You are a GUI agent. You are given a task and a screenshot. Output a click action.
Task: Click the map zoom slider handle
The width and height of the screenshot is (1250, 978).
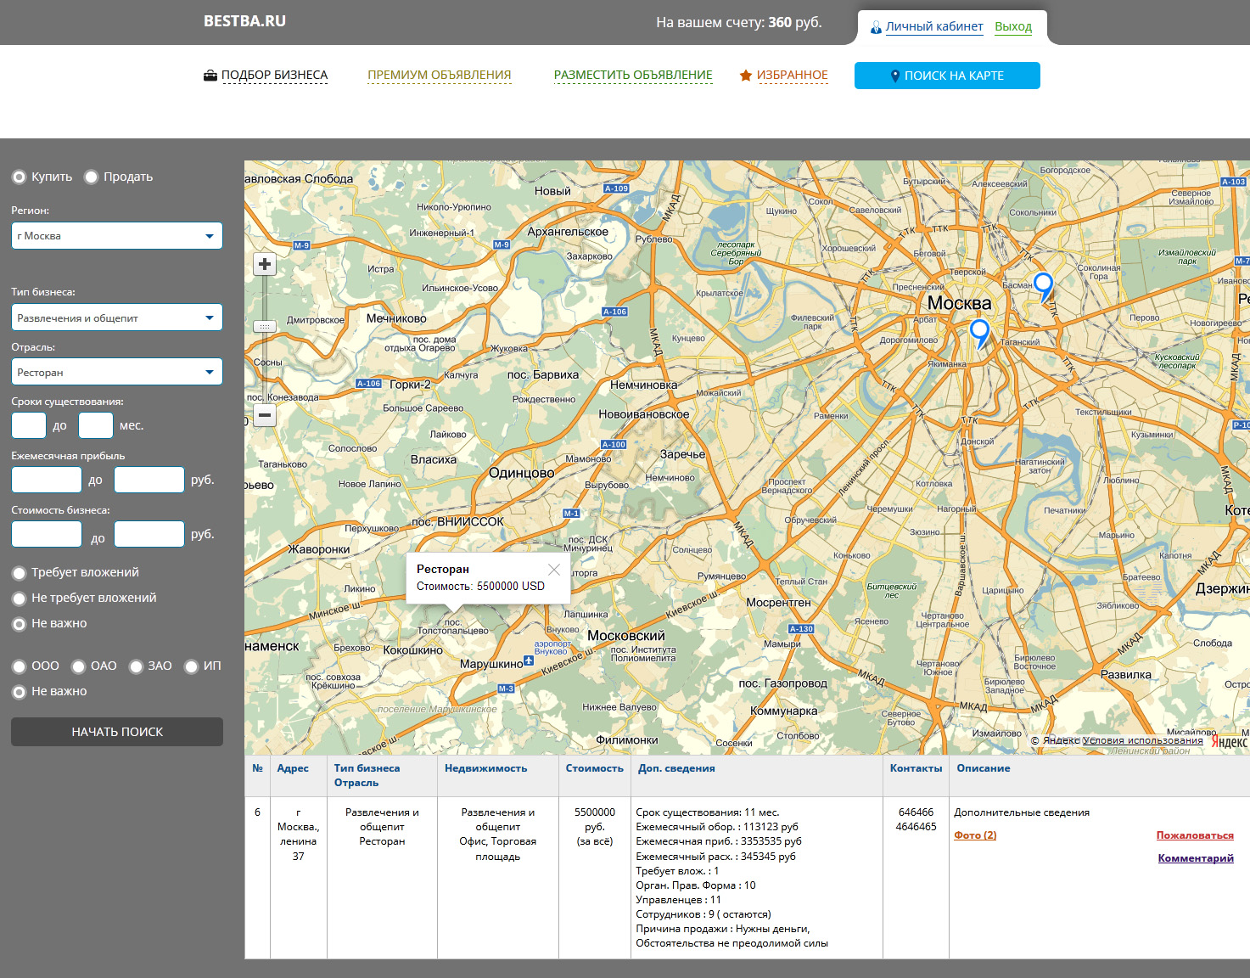(x=265, y=326)
